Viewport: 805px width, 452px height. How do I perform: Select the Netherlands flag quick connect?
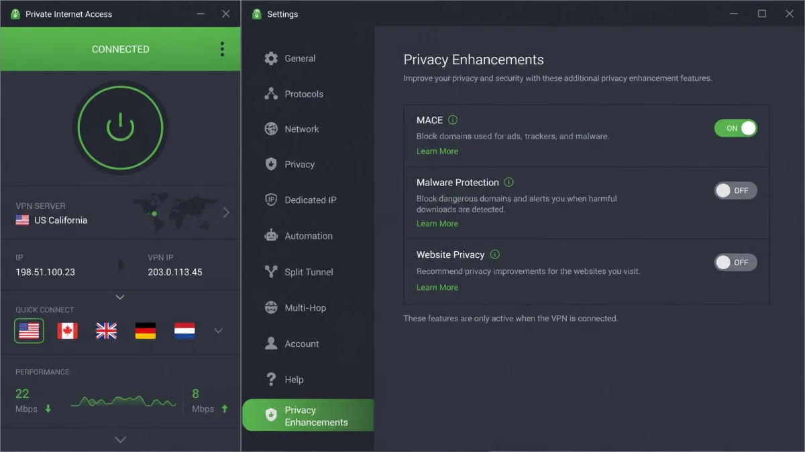[x=184, y=331]
